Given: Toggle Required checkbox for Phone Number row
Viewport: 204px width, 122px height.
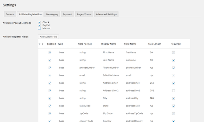Looking at the screenshot, I should coord(173,68).
